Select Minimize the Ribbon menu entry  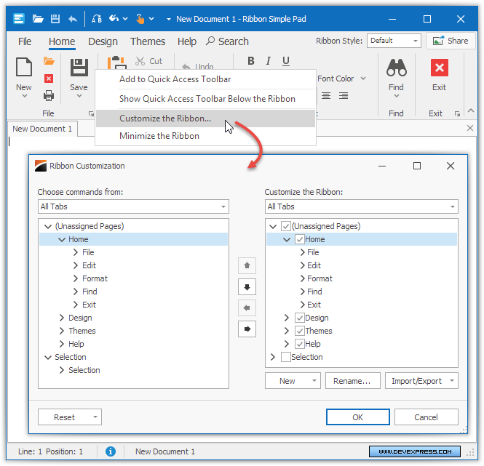tap(159, 136)
